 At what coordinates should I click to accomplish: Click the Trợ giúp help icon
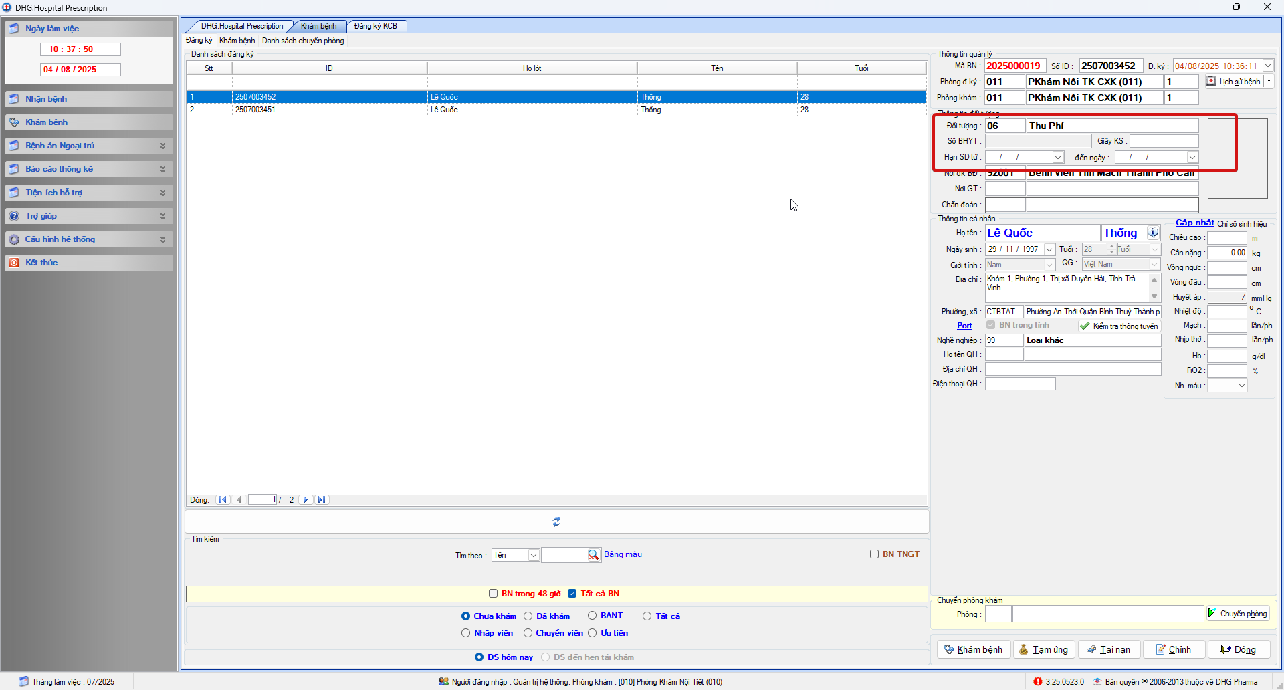(x=14, y=216)
